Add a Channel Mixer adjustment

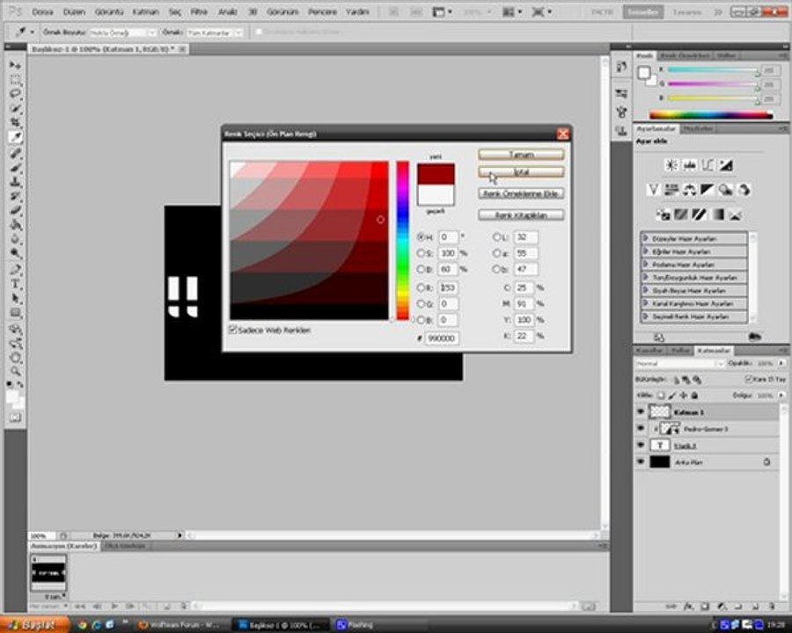[744, 190]
